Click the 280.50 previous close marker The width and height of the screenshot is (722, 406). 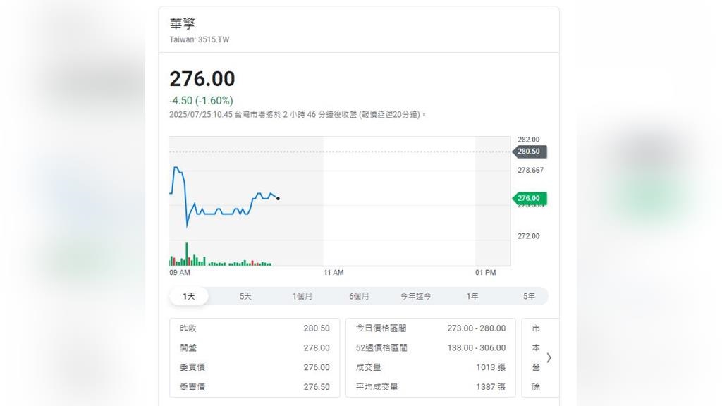point(529,152)
